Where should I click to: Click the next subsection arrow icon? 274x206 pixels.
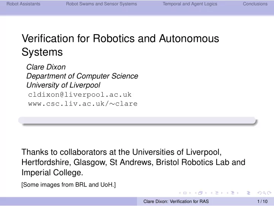(x=222, y=193)
